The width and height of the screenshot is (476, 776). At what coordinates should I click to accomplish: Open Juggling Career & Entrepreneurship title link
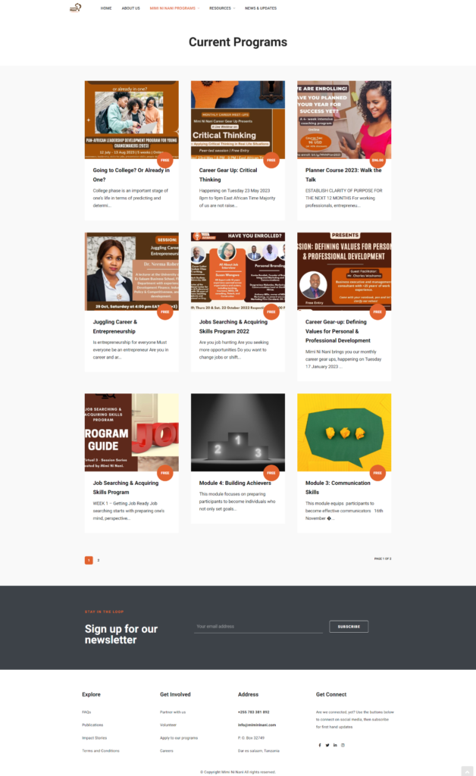(114, 327)
